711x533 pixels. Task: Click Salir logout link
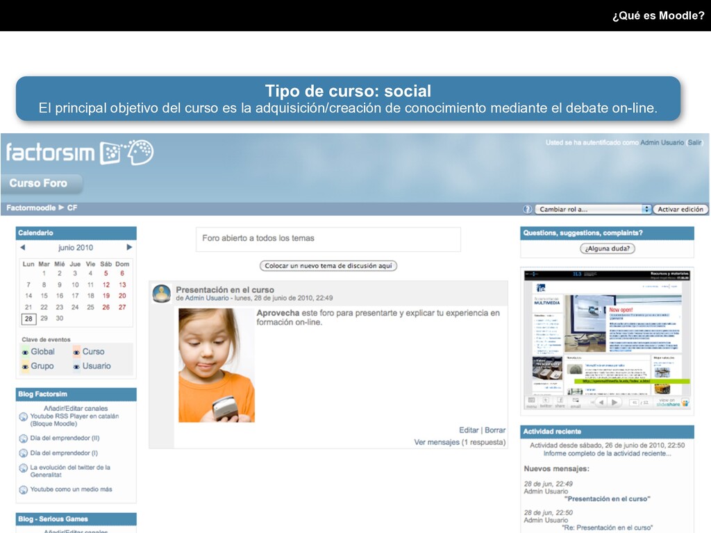tap(694, 142)
